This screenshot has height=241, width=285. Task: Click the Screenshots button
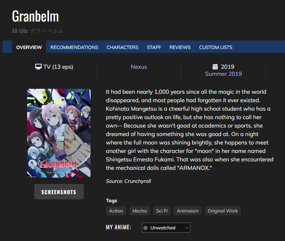tap(59, 192)
